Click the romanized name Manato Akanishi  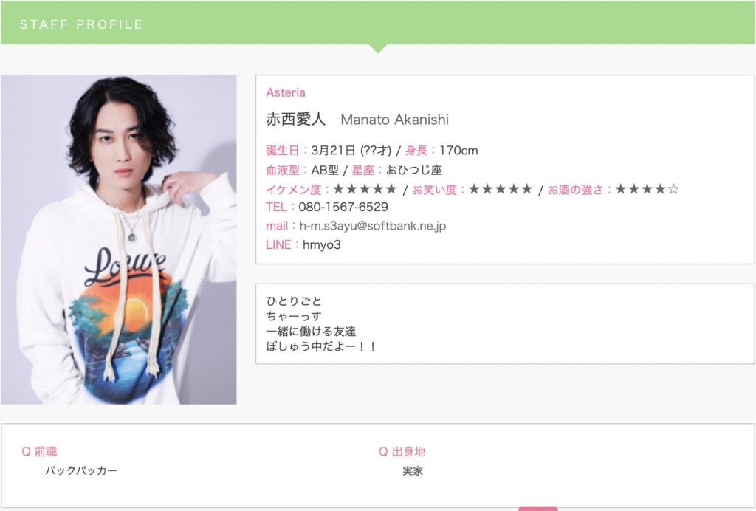[394, 120]
